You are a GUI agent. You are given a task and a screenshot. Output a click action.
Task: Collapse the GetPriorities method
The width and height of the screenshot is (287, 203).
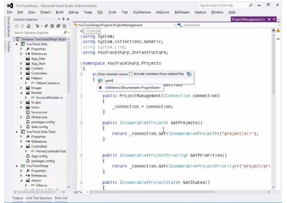[x=81, y=155]
